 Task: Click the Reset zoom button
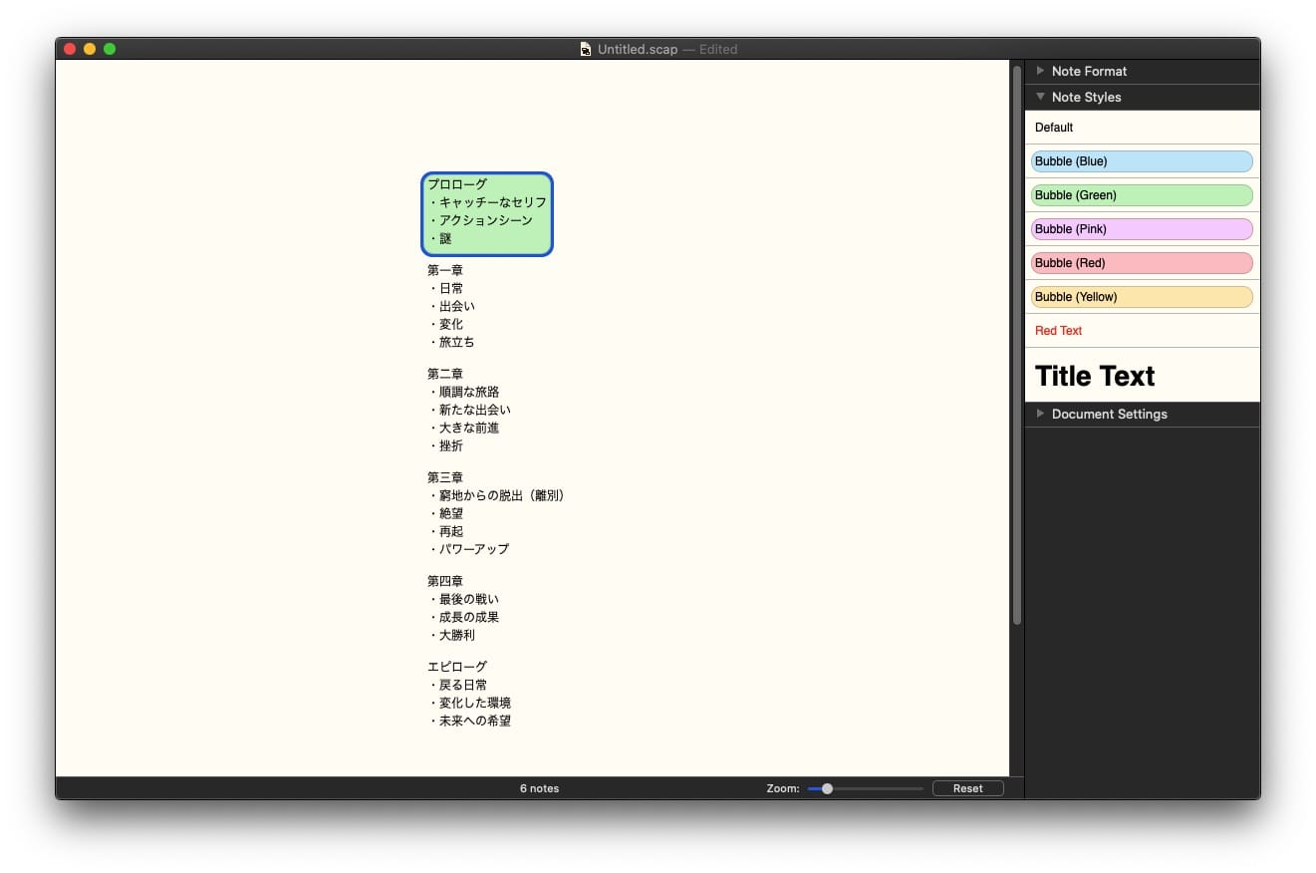point(967,788)
